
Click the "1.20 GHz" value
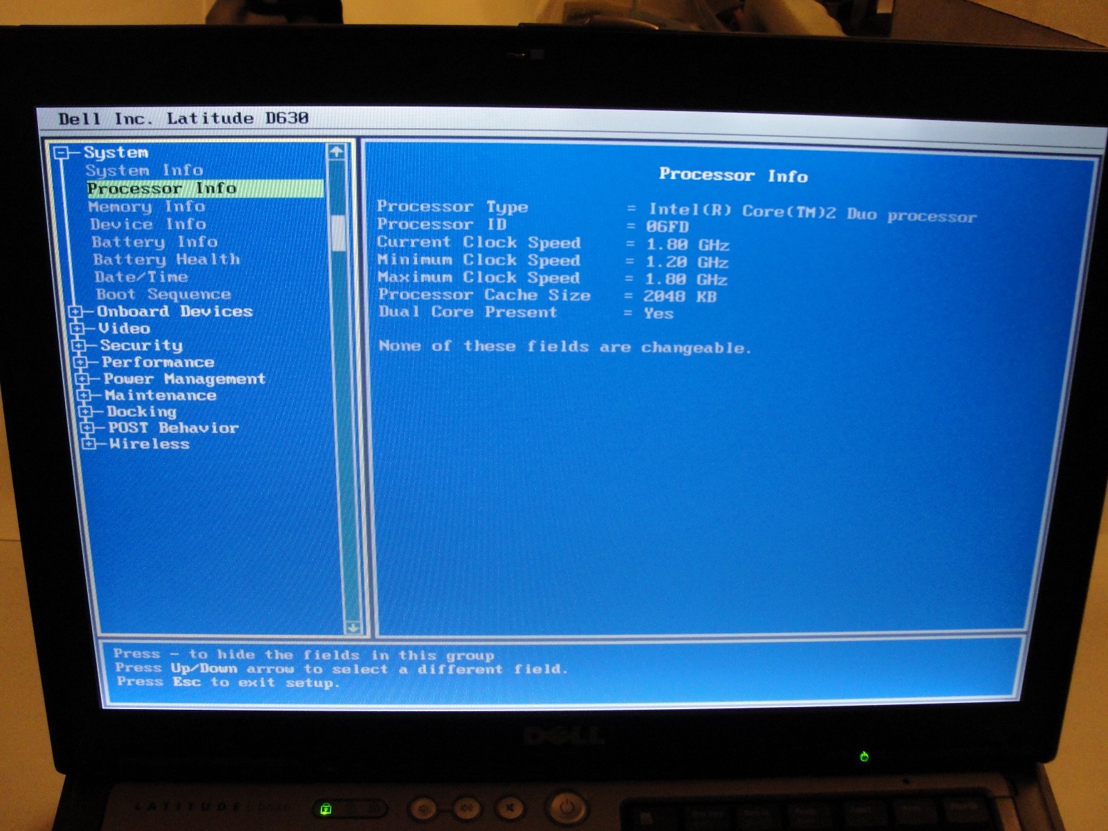click(687, 262)
